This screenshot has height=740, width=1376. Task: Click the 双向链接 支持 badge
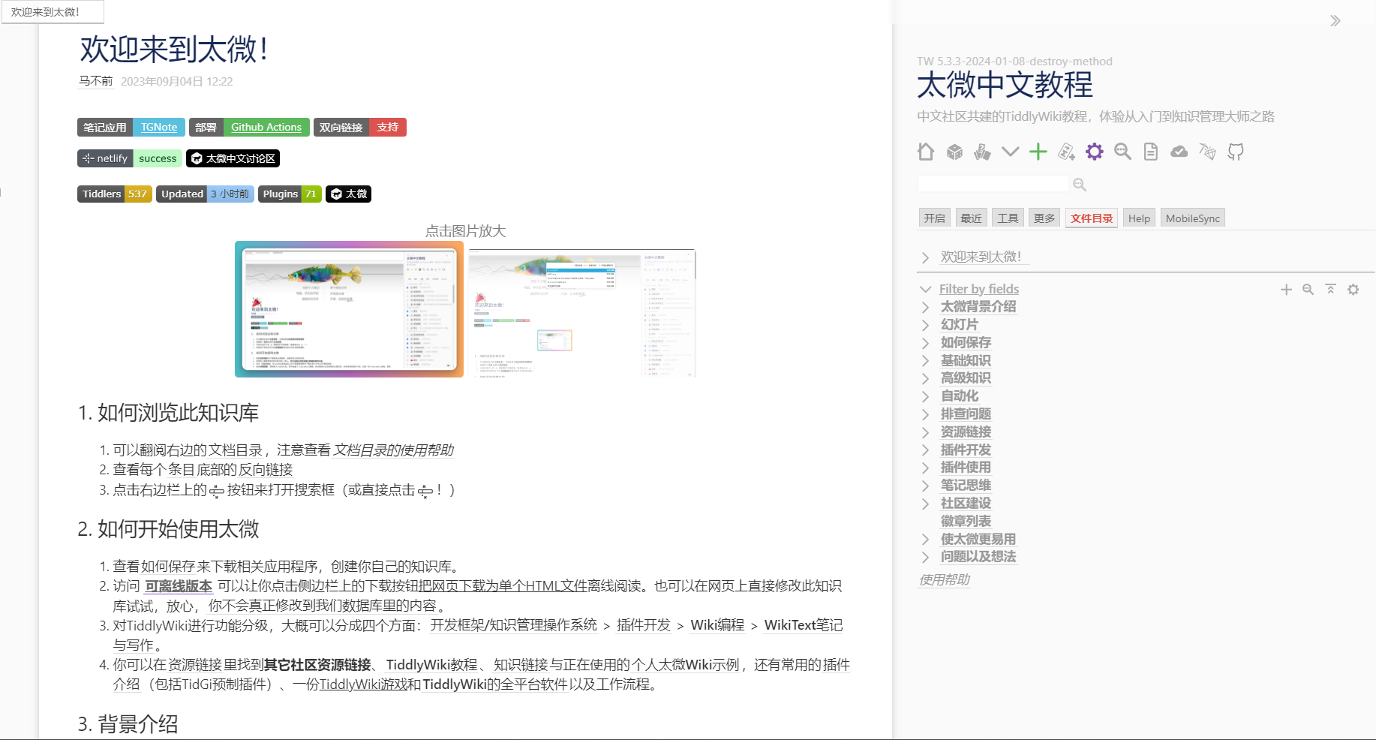tap(360, 128)
